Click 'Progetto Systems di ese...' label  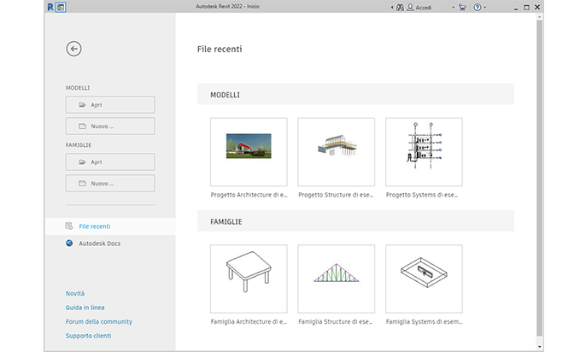pos(422,195)
